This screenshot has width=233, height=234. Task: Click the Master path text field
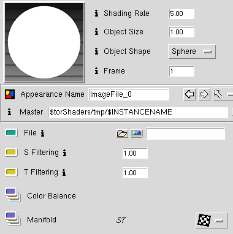(x=138, y=112)
